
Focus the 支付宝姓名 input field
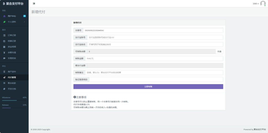coord(155,45)
